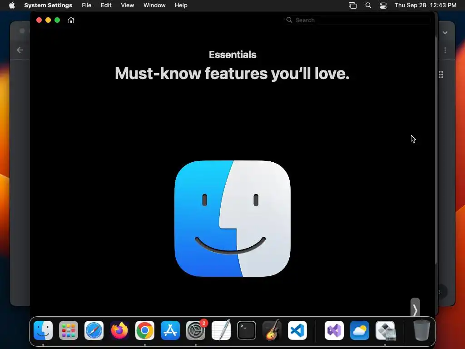Click the back arrow in the background window
Viewport: 465px width, 349px height.
point(20,50)
